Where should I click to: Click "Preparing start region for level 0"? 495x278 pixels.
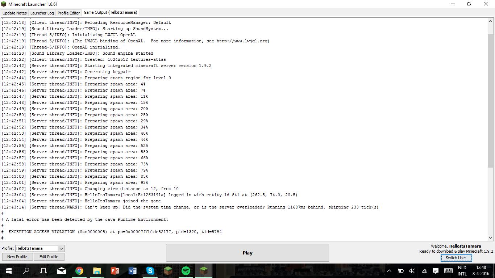click(86, 78)
